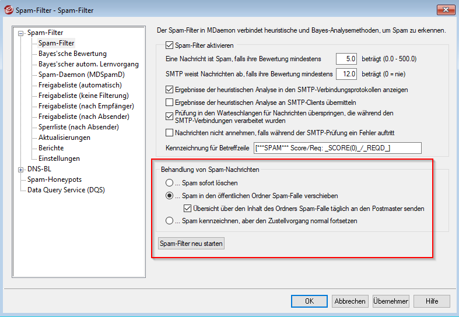
Task: Select Spam-Daemon (MDSpamD) tree entry
Action: [81, 75]
